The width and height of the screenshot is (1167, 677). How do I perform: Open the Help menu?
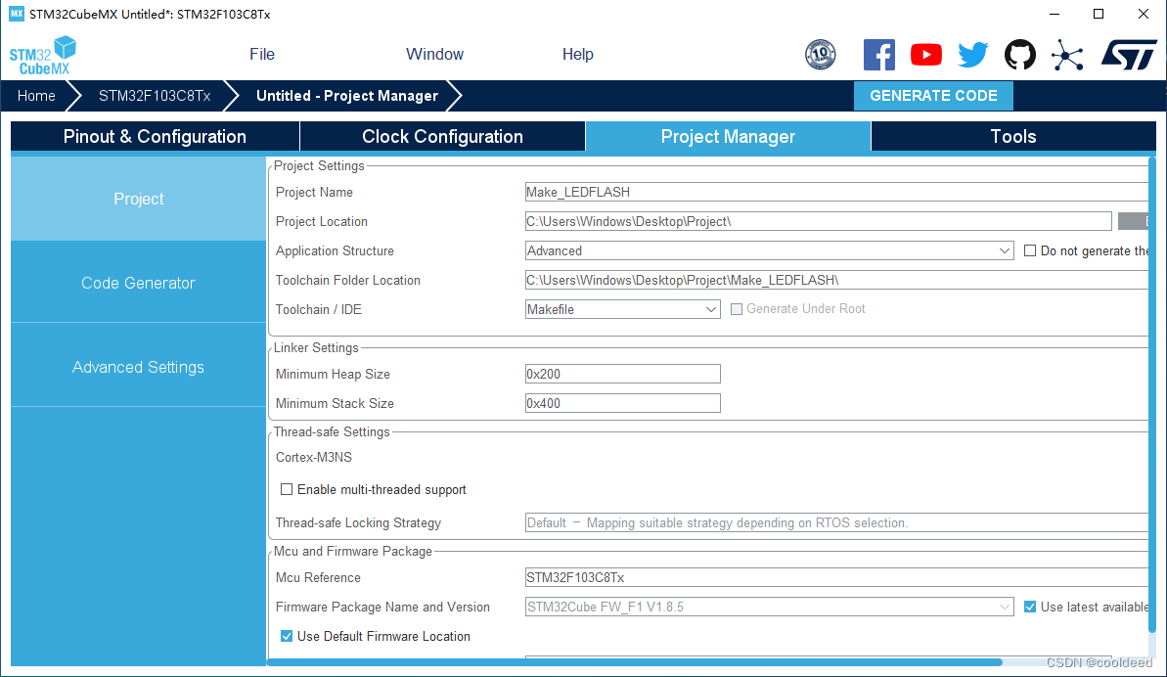tap(577, 55)
